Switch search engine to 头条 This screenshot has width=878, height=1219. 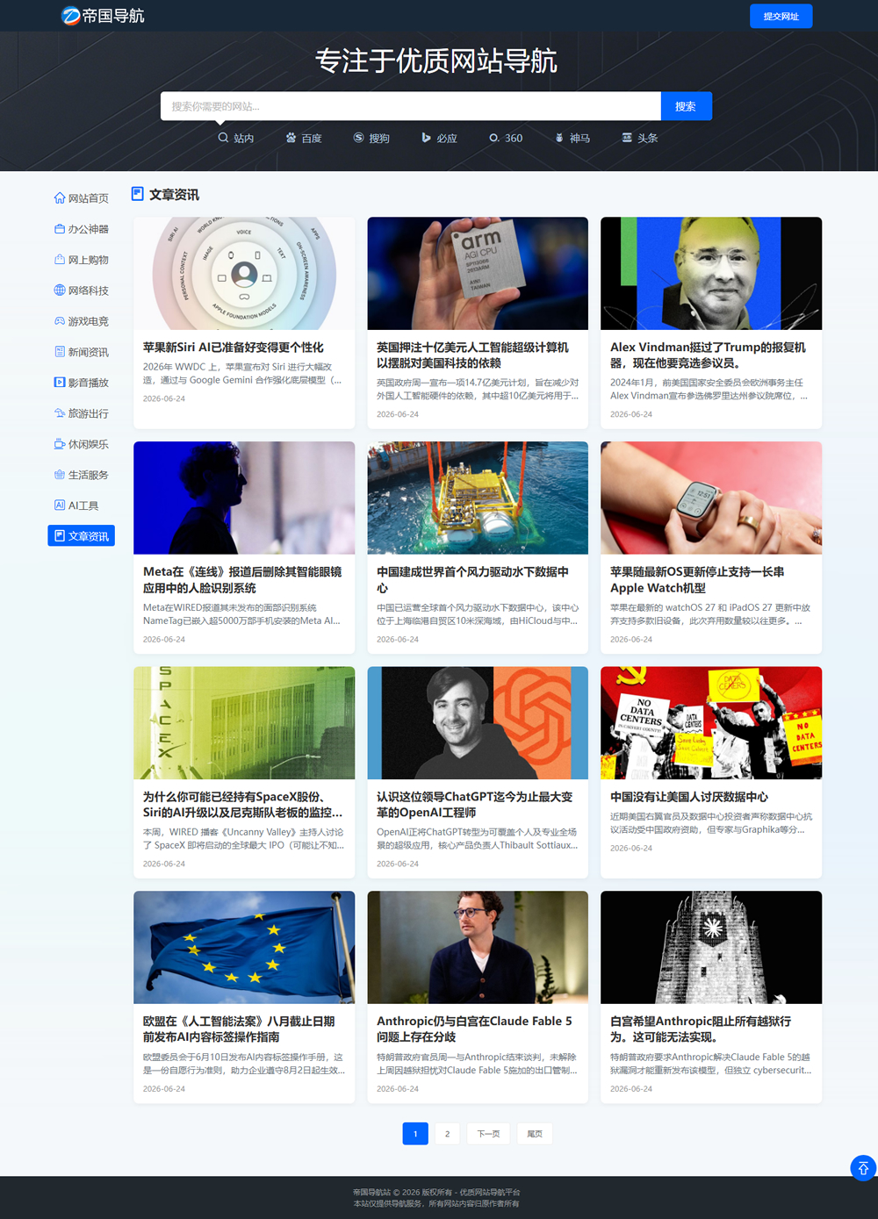tap(640, 138)
